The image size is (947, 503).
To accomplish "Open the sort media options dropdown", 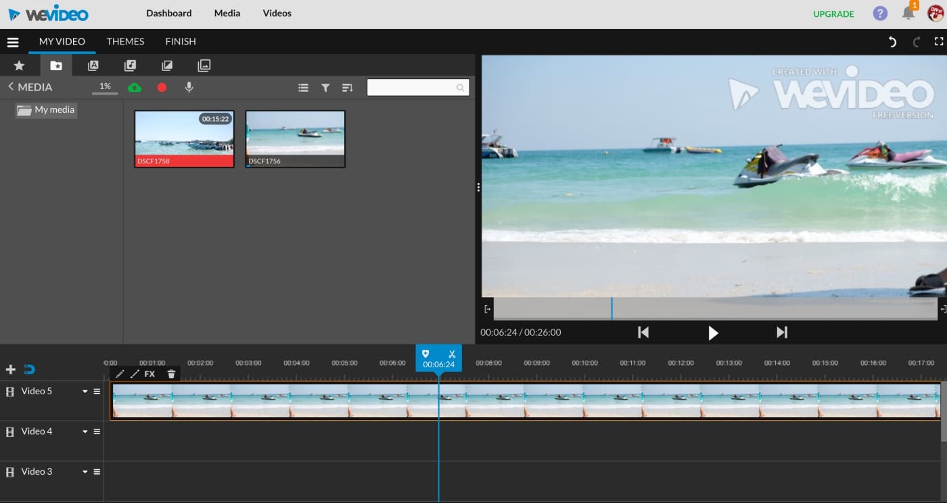I will coord(348,88).
